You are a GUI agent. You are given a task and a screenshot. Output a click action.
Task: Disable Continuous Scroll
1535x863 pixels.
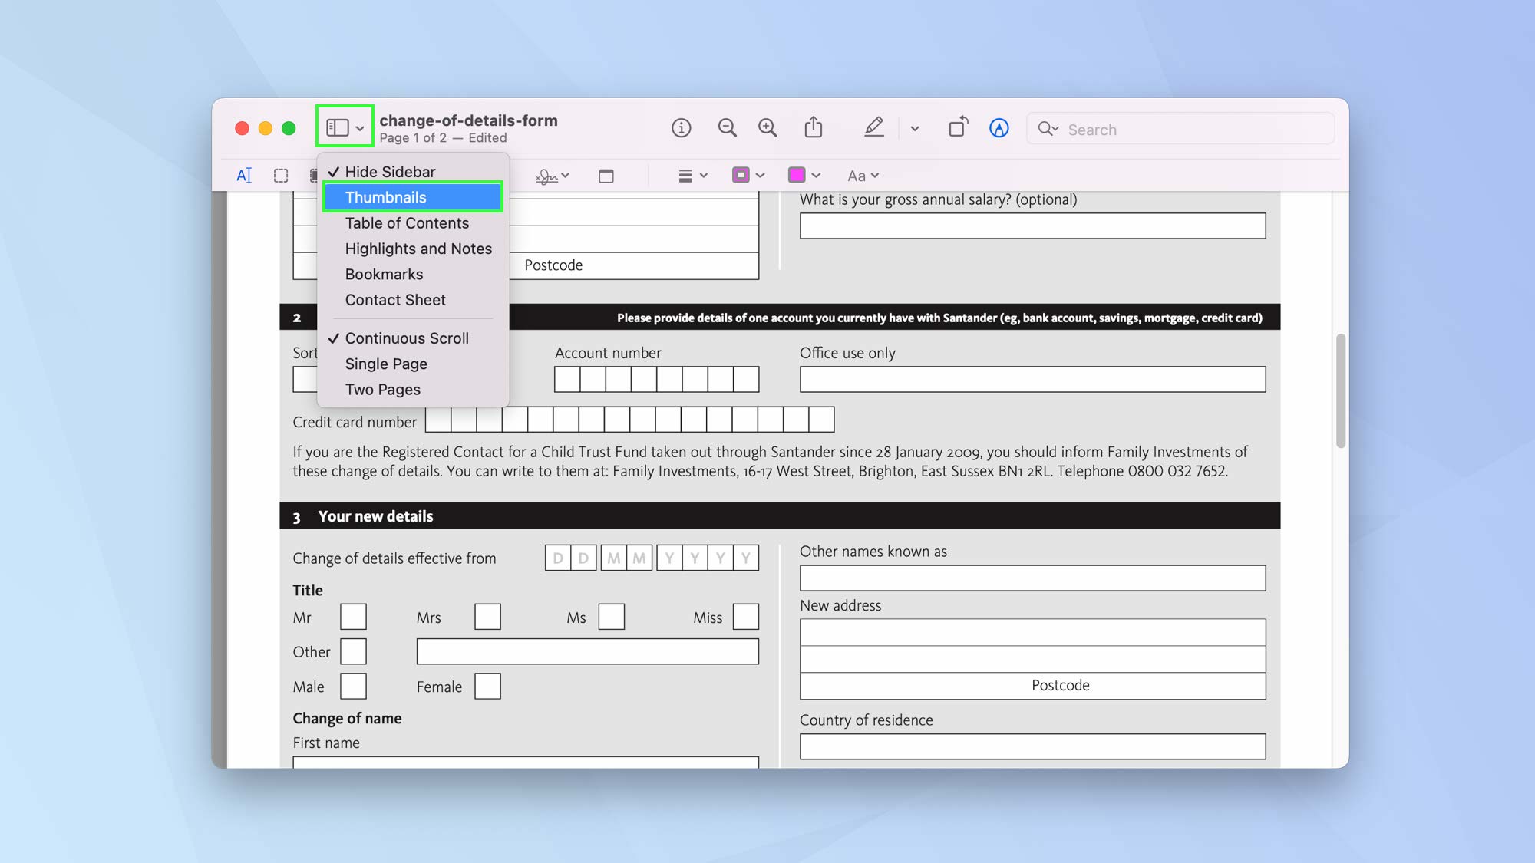(407, 338)
